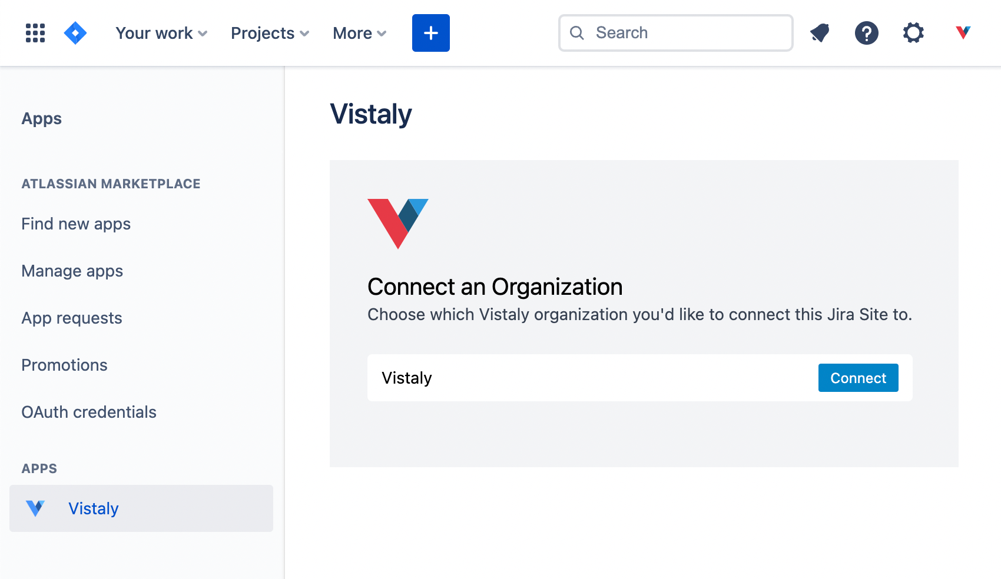1001x579 pixels.
Task: Click the ATLASSIAN MARKETPLACE section label
Action: point(111,184)
